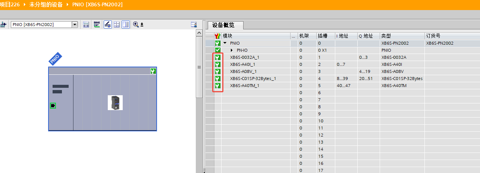Click the show address labels icon
Image resolution: width=480 pixels, height=173 pixels.
[86, 25]
